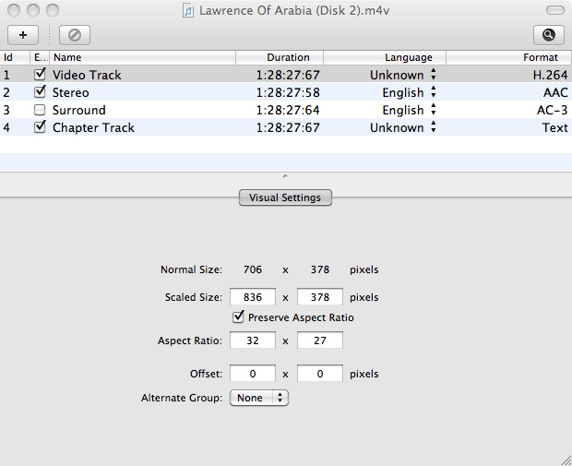This screenshot has height=466, width=572.
Task: Click the Text format cell
Action: [x=554, y=127]
